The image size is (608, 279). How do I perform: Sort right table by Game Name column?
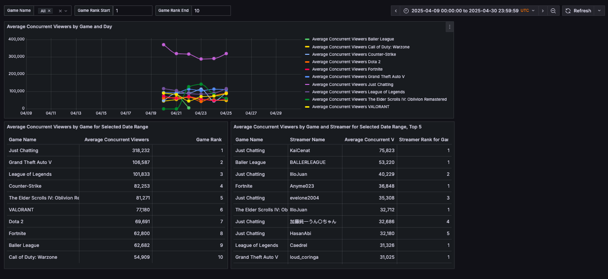click(249, 140)
